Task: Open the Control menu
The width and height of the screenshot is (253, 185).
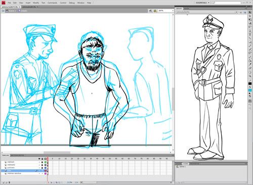Action: pos(63,3)
